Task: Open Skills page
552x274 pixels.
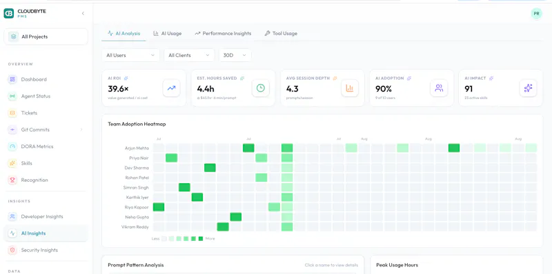Action: (26, 163)
